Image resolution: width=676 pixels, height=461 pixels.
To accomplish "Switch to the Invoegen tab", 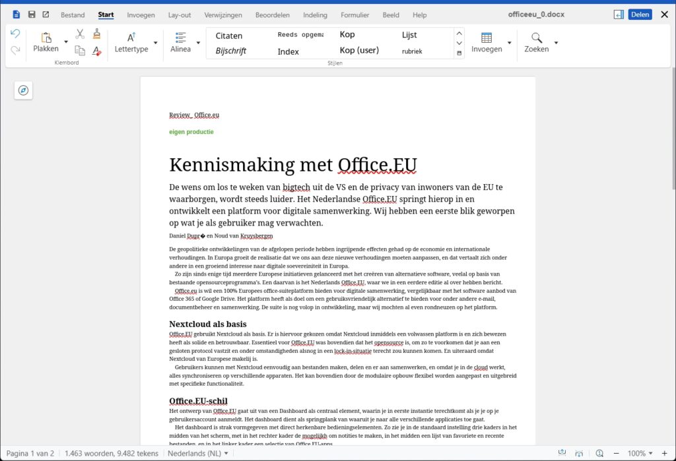I will coord(141,15).
